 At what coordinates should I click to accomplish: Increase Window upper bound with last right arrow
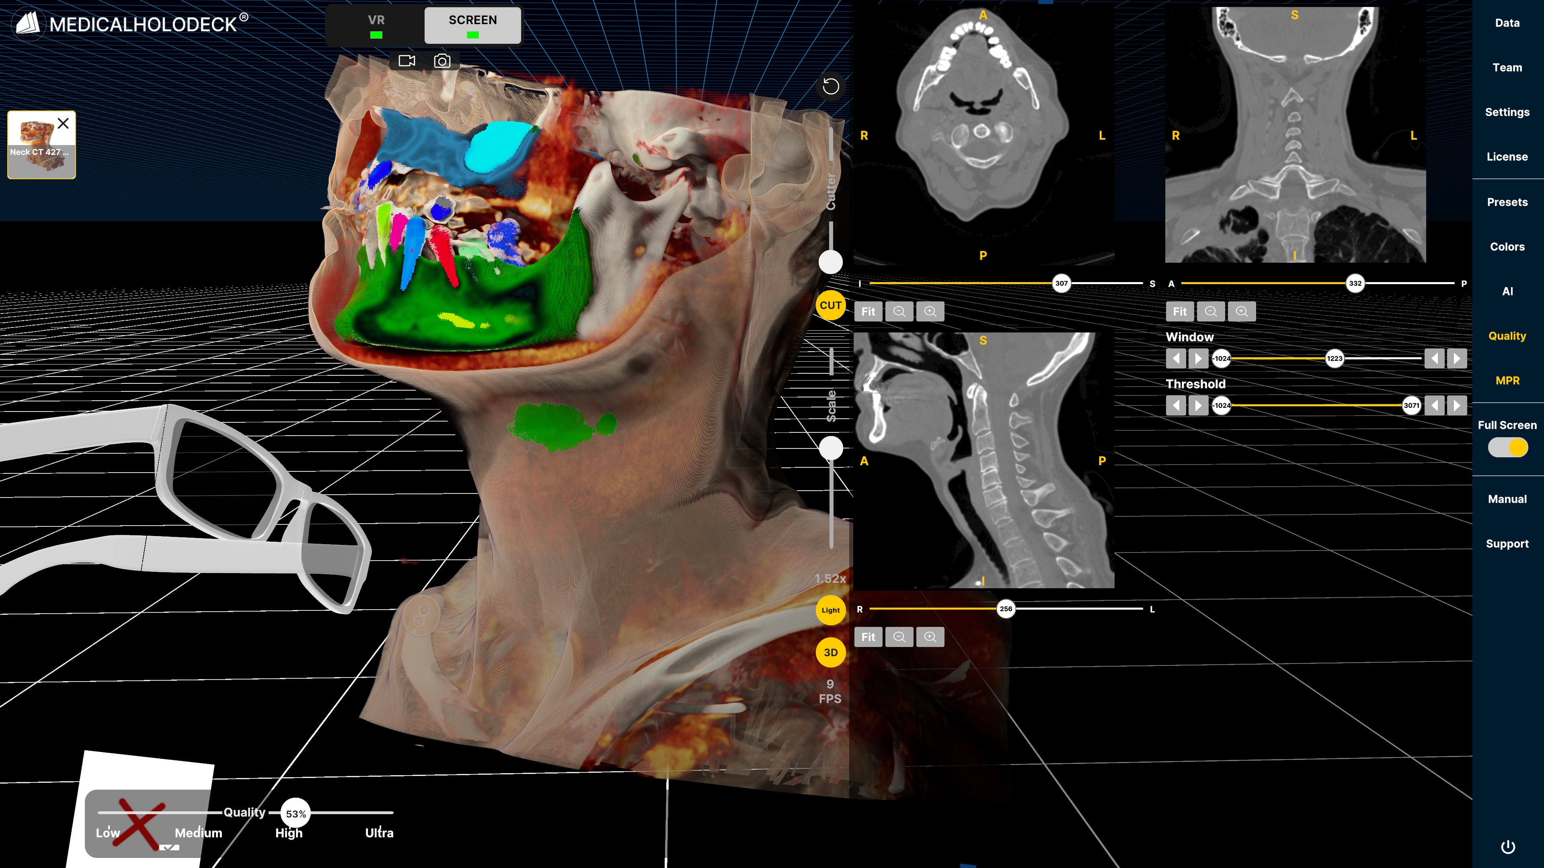[x=1456, y=358]
